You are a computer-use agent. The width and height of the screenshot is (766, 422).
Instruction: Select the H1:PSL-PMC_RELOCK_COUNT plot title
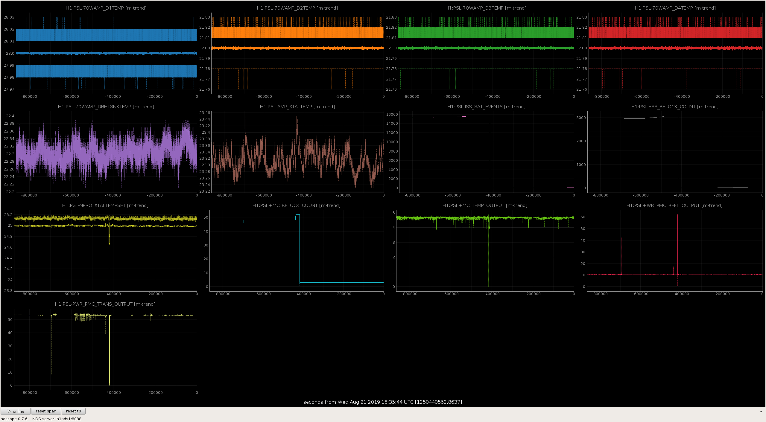tap(297, 205)
